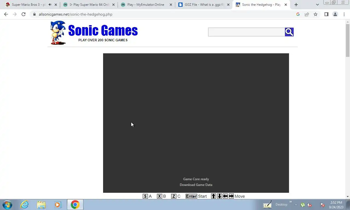Click the right arrow key icon
The image size is (350, 210).
231,196
